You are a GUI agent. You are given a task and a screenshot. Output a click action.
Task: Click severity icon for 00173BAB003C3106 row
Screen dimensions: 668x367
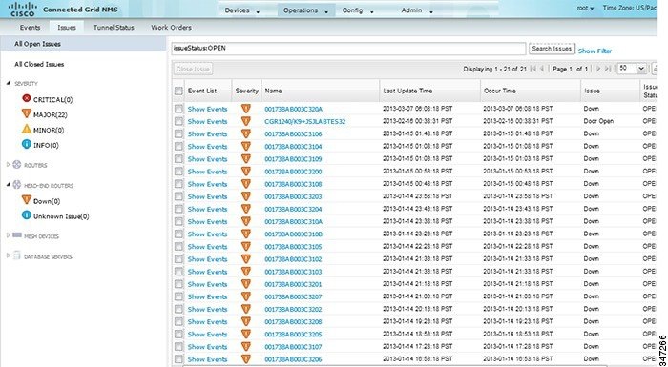click(246, 133)
